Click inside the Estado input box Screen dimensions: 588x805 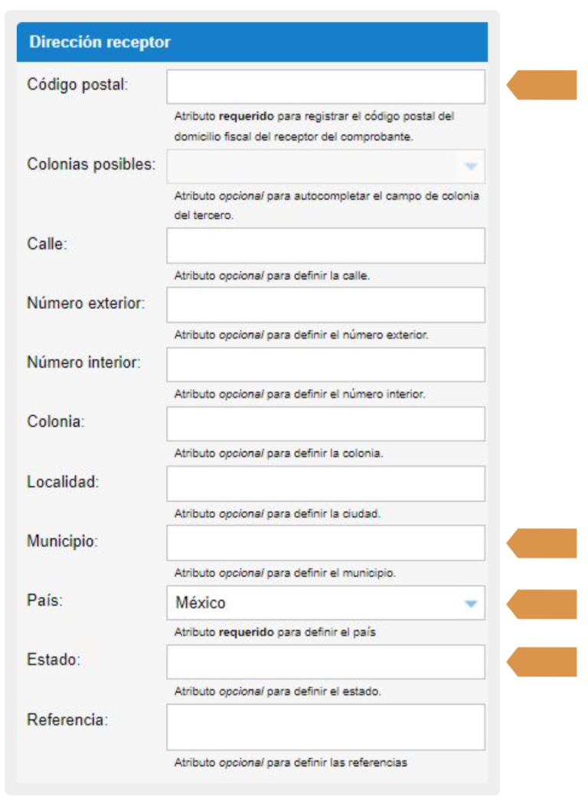325,662
